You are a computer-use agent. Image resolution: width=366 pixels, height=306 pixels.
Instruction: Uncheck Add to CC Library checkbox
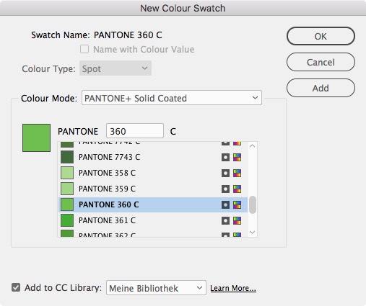tap(16, 287)
